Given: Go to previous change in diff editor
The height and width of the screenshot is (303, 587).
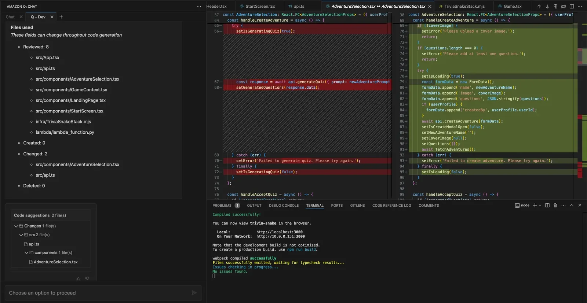Looking at the screenshot, I should [539, 6].
